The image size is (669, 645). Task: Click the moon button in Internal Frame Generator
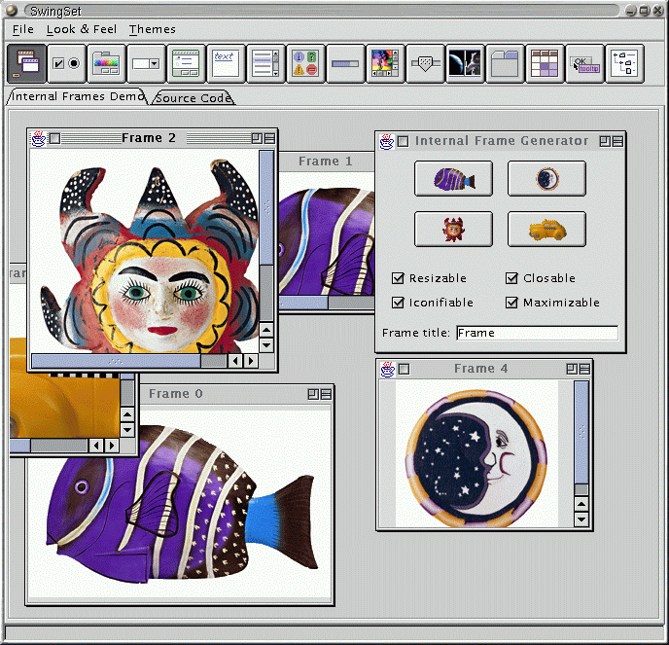point(546,178)
